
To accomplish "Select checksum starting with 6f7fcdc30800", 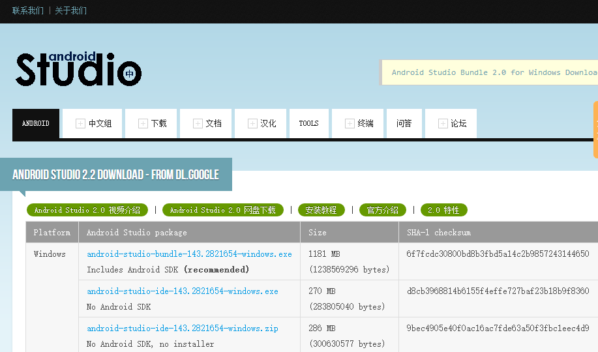I will (498, 254).
